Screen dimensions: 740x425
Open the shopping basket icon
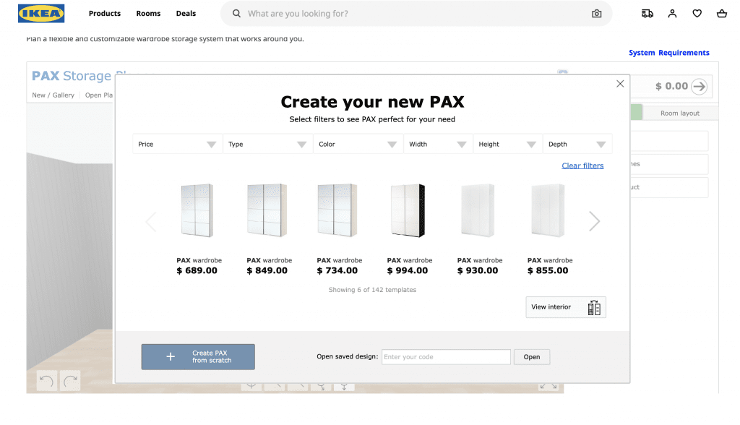coord(722,14)
